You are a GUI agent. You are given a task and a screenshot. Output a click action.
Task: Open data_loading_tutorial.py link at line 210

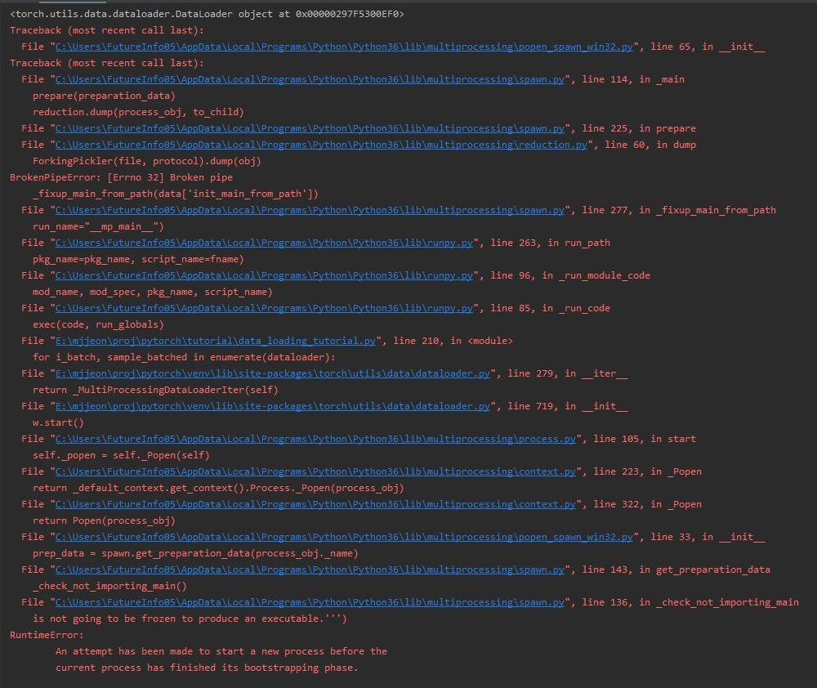215,341
